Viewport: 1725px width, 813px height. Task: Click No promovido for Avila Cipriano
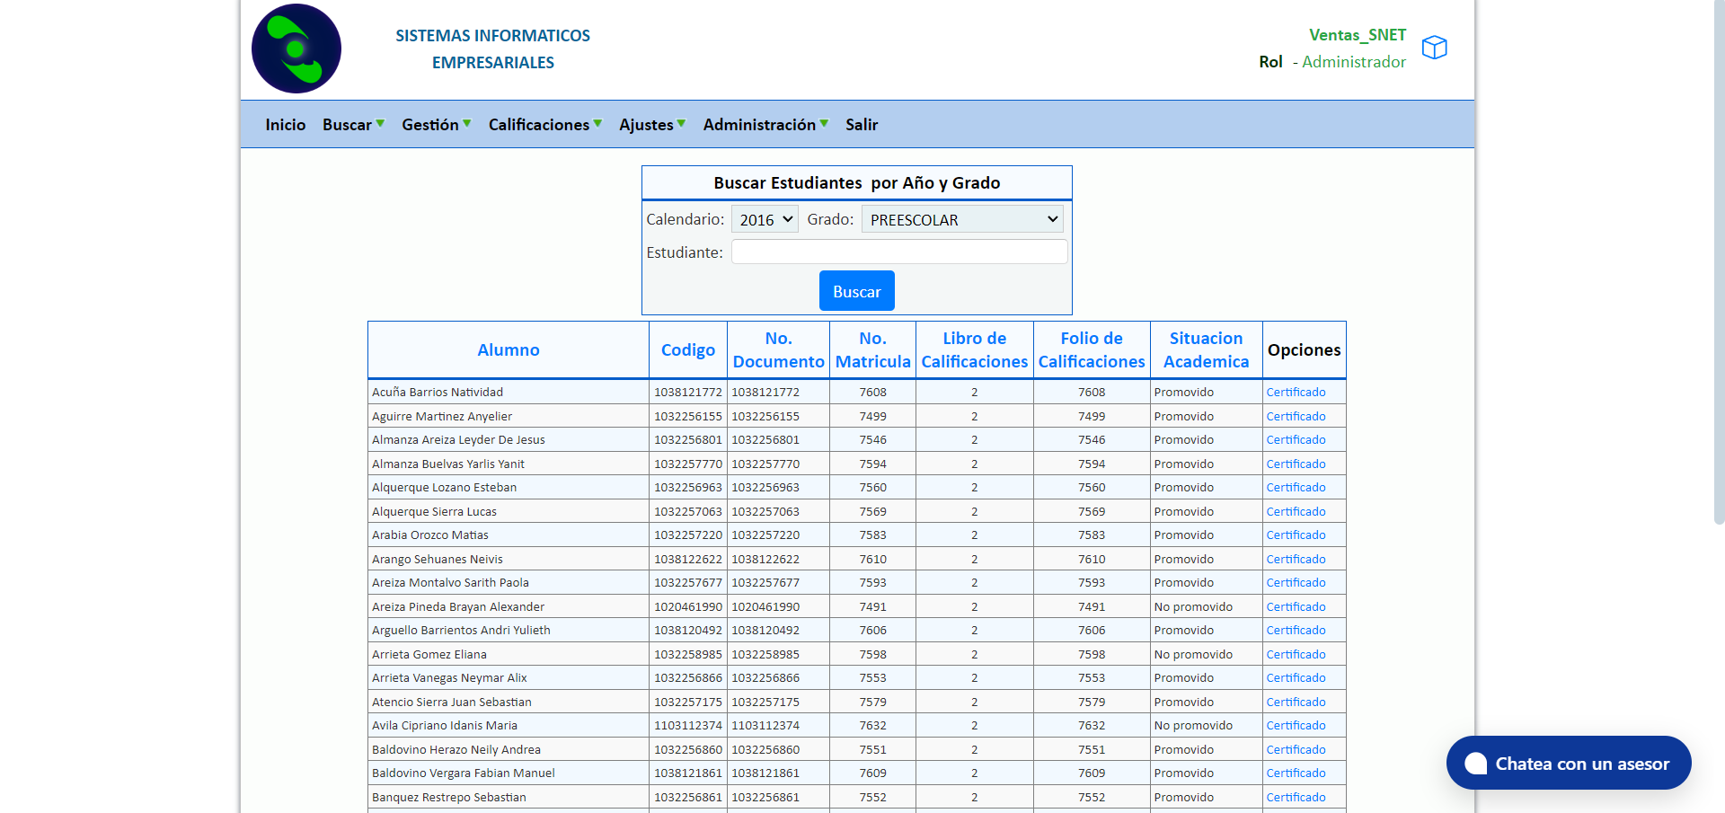tap(1193, 725)
